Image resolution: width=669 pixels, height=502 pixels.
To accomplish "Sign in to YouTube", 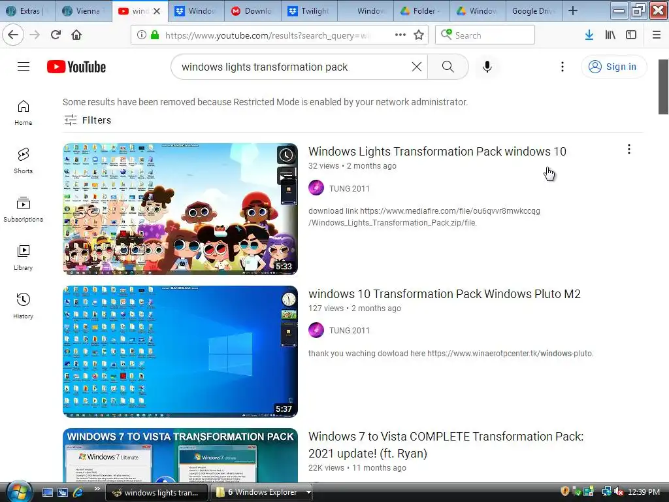I will tap(613, 67).
